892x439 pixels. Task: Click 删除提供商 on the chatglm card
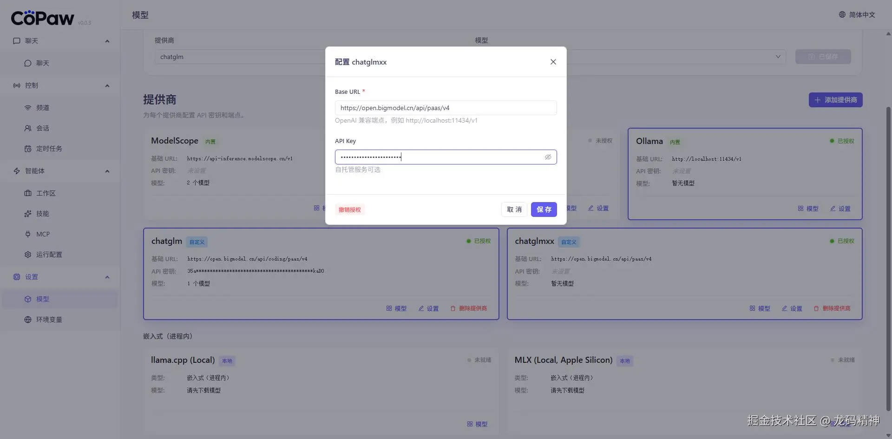click(469, 308)
